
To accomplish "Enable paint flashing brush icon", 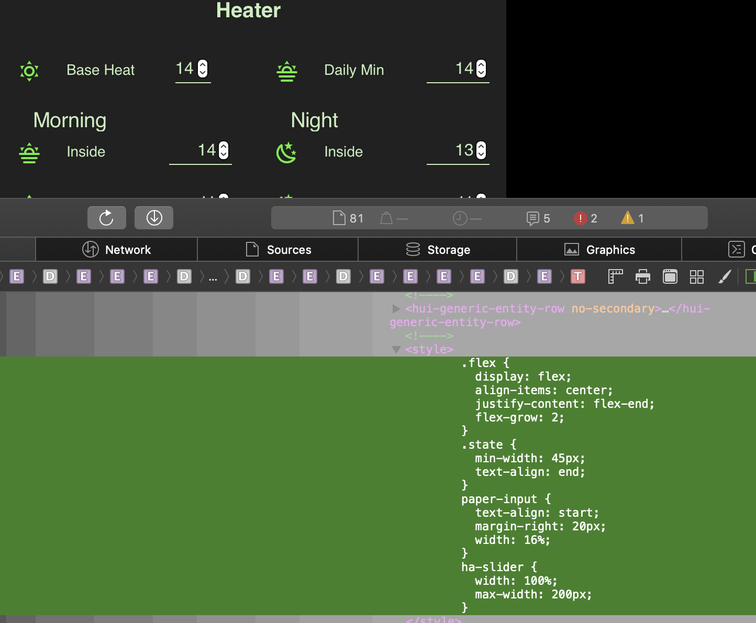I will click(725, 276).
